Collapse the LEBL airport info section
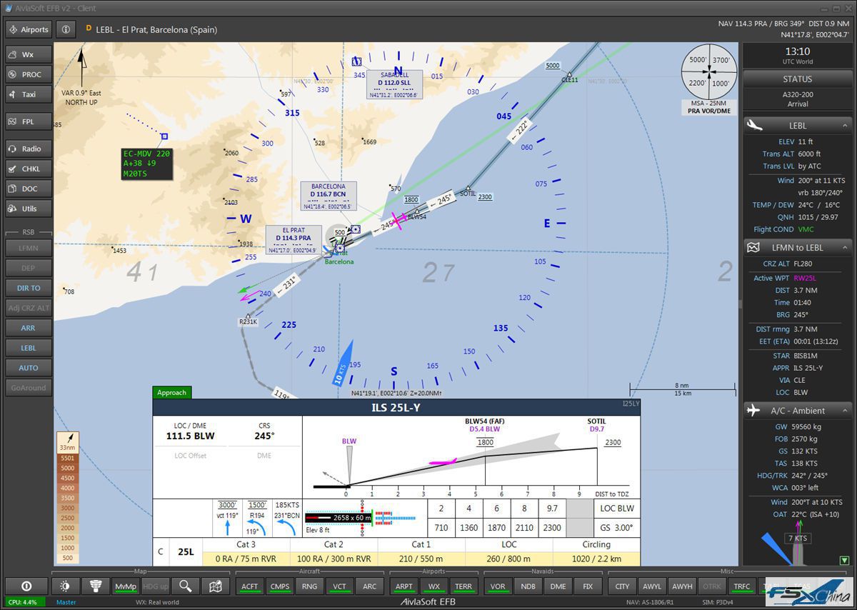The image size is (857, 610). tap(844, 126)
